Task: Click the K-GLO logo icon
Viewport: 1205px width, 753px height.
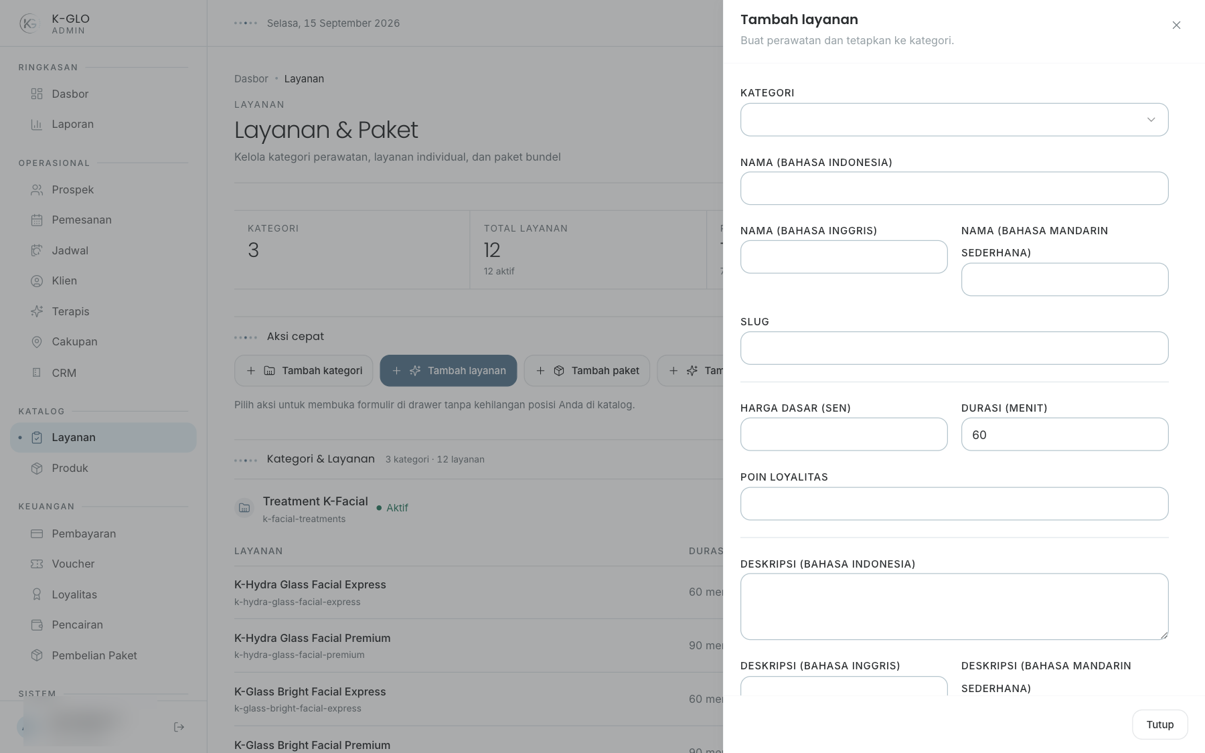Action: (29, 24)
